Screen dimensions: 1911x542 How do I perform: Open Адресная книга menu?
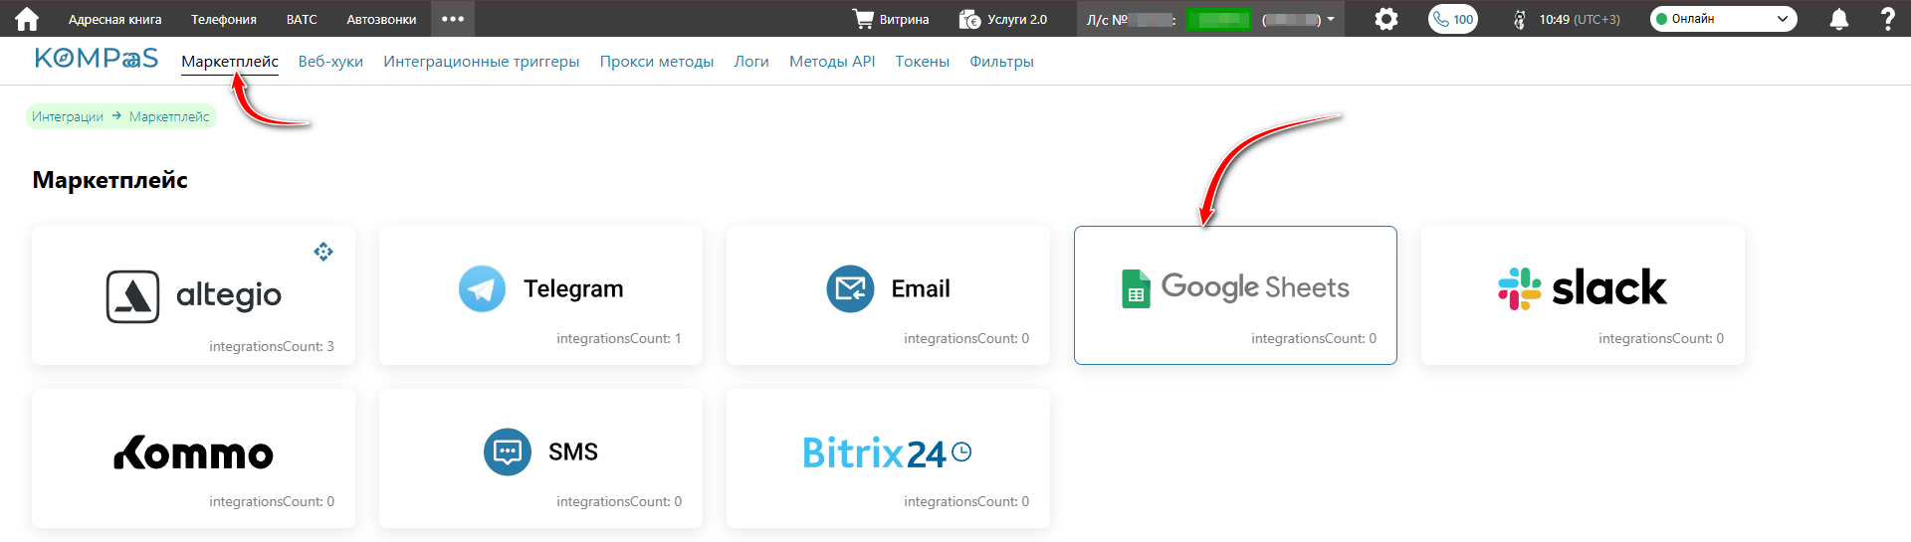point(114,19)
